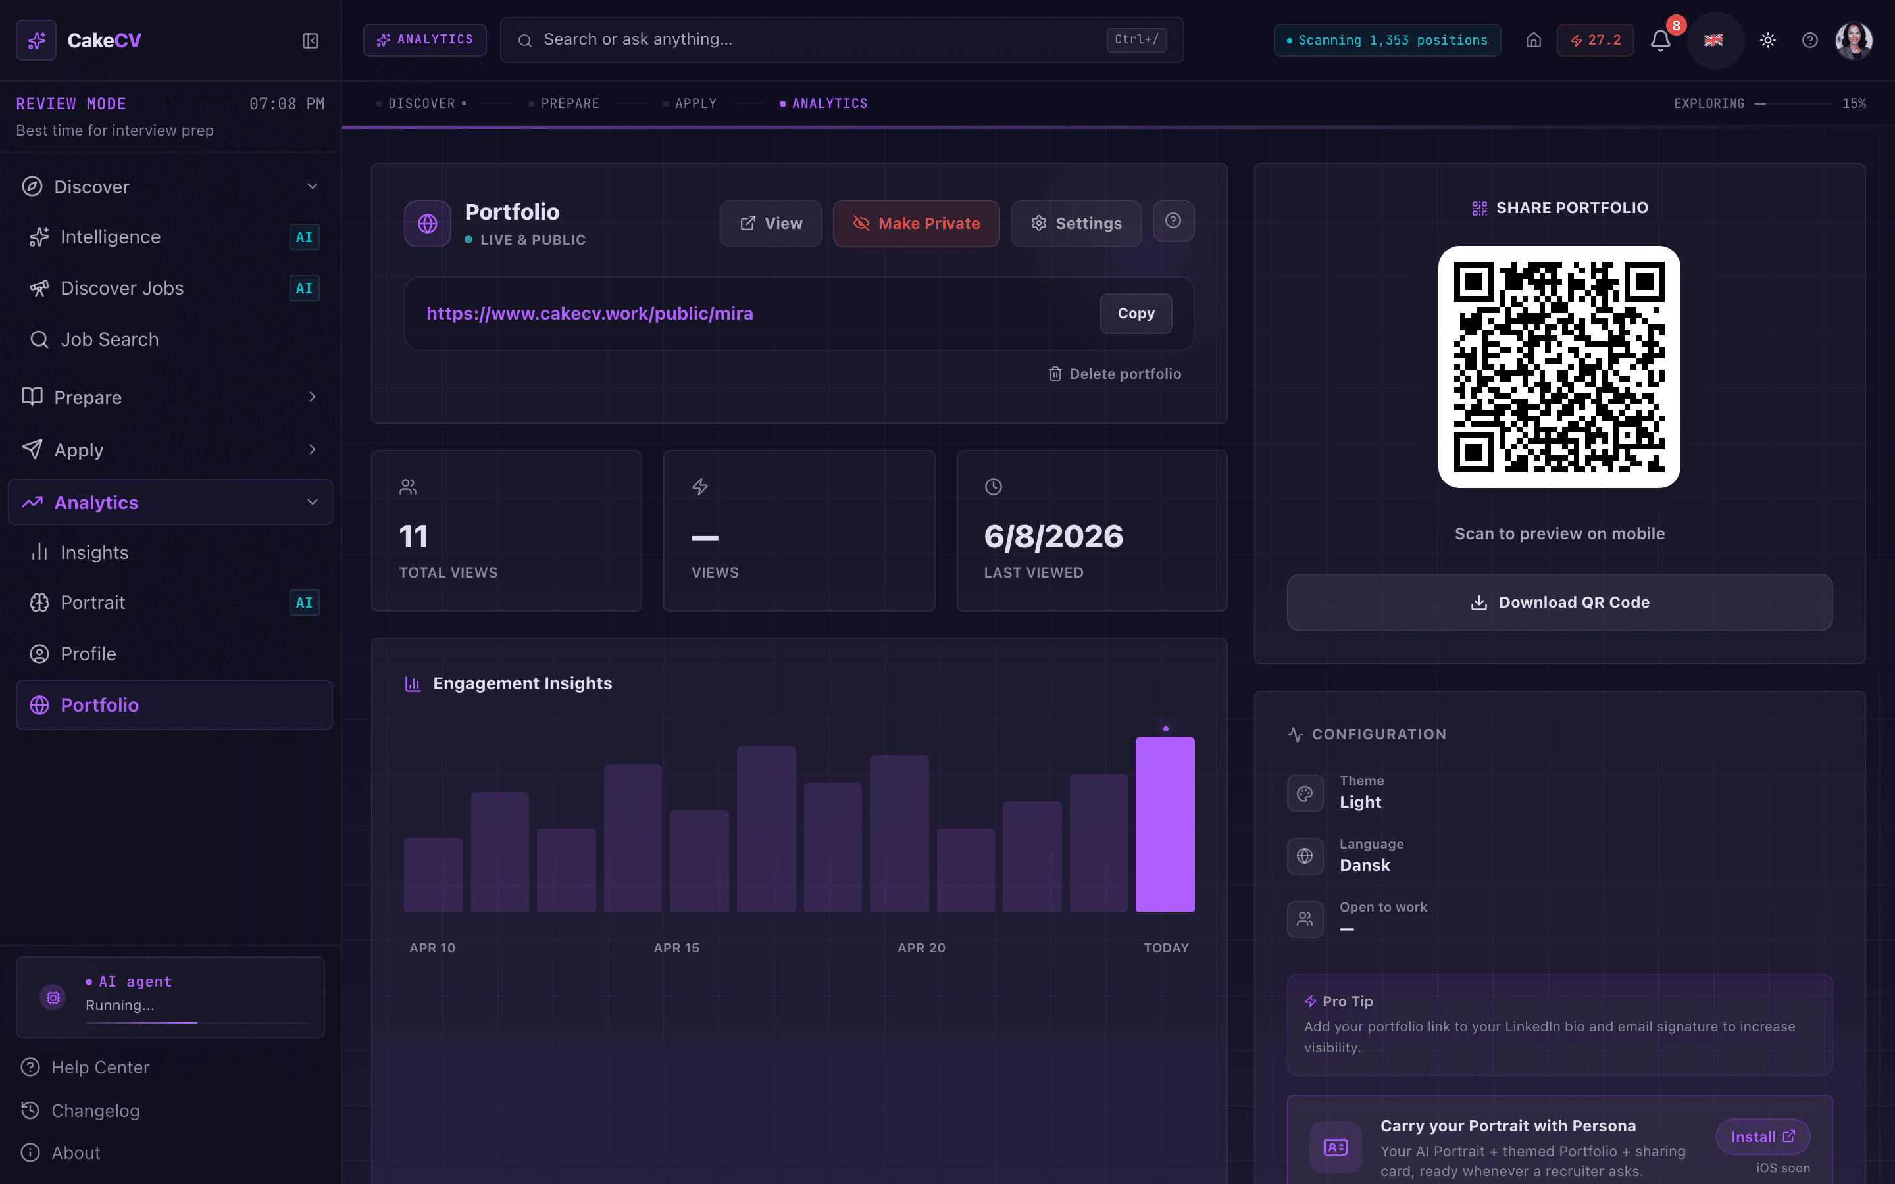Install the Persona app
1895x1184 pixels.
(1763, 1137)
